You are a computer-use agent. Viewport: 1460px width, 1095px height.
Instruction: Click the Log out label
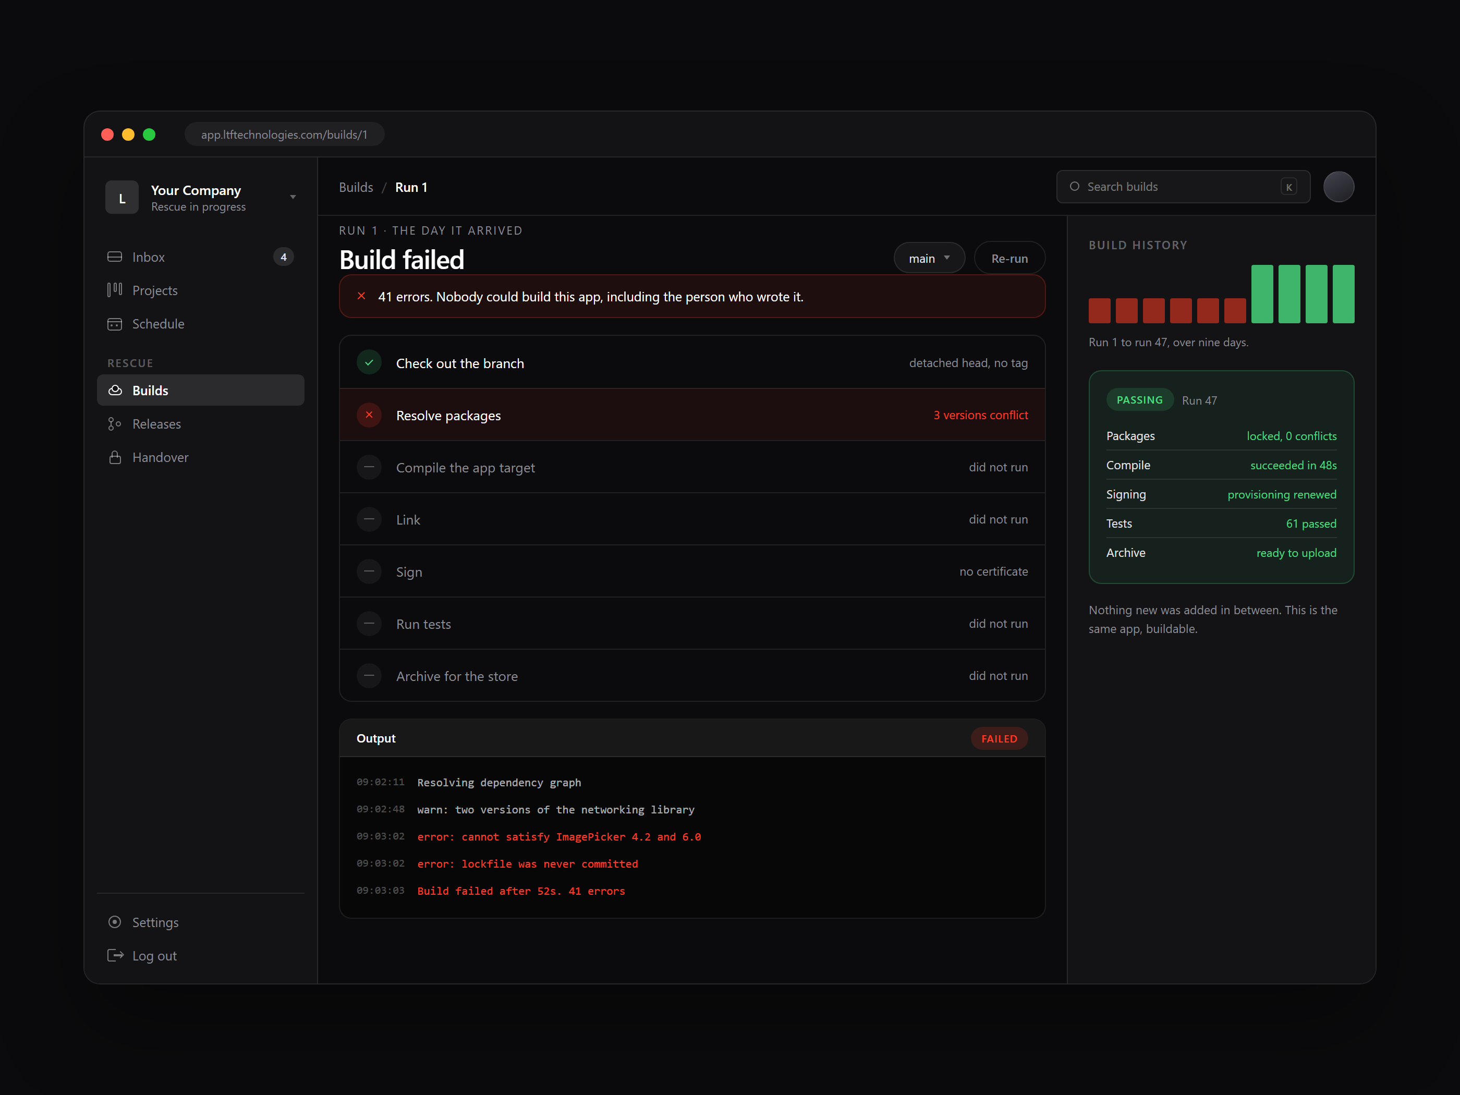point(154,956)
